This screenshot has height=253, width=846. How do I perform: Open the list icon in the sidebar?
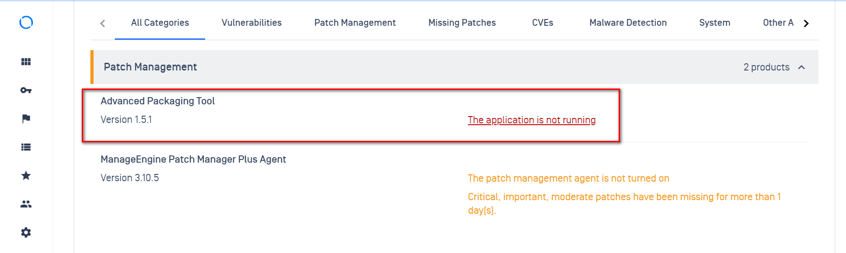pos(26,147)
